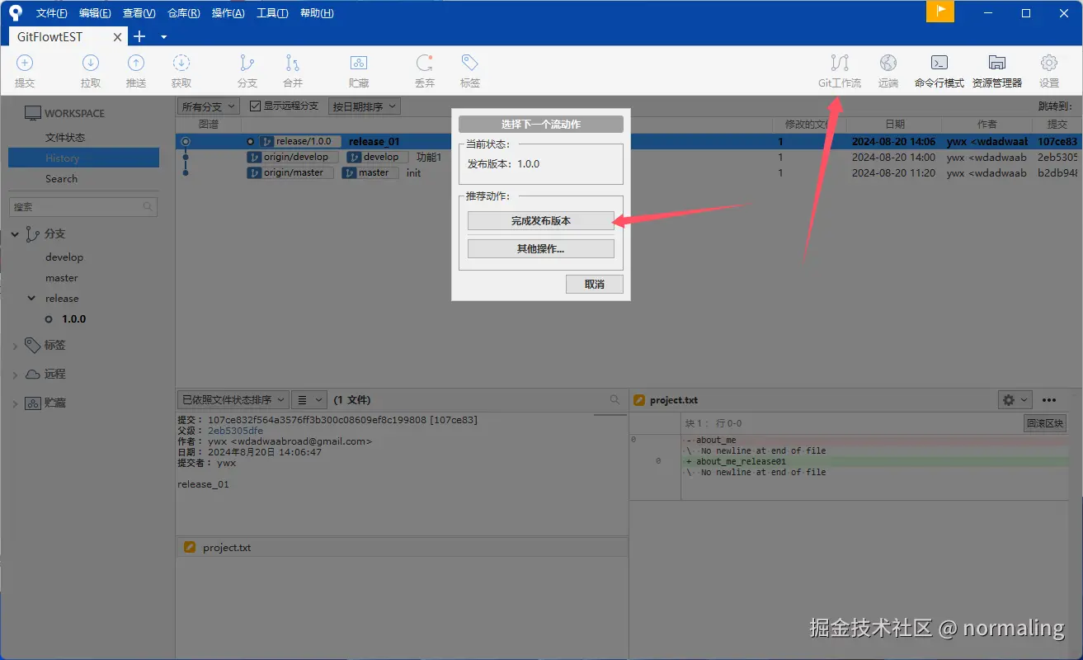Collapse the release branch folder
This screenshot has width=1083, height=660.
(31, 298)
